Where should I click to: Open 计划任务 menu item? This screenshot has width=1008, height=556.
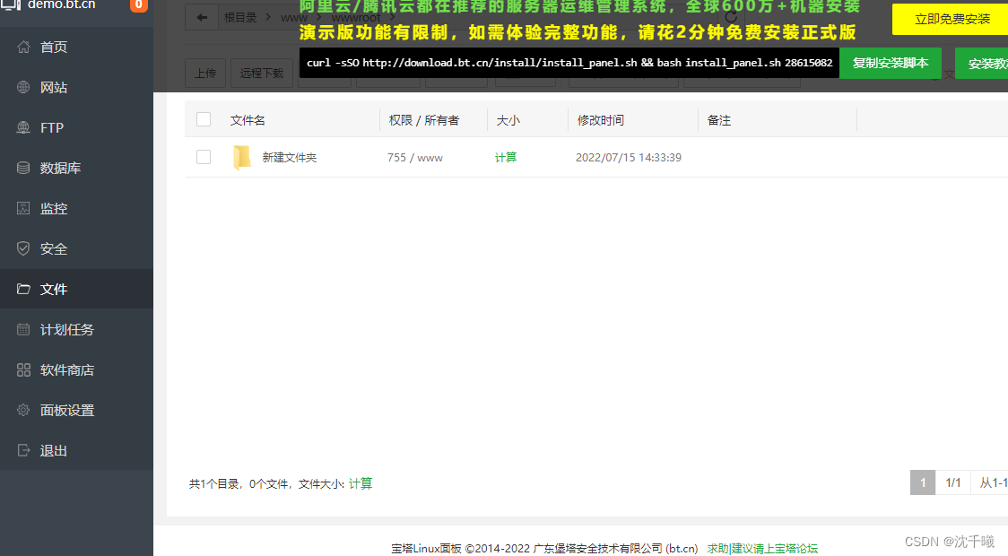tap(76, 330)
